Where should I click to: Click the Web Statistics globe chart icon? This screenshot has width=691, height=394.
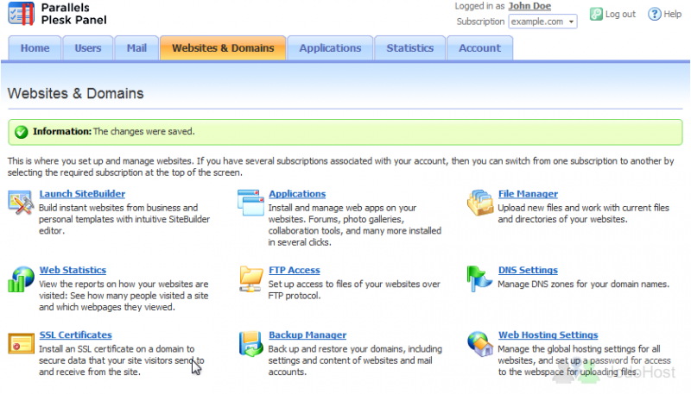click(x=21, y=279)
